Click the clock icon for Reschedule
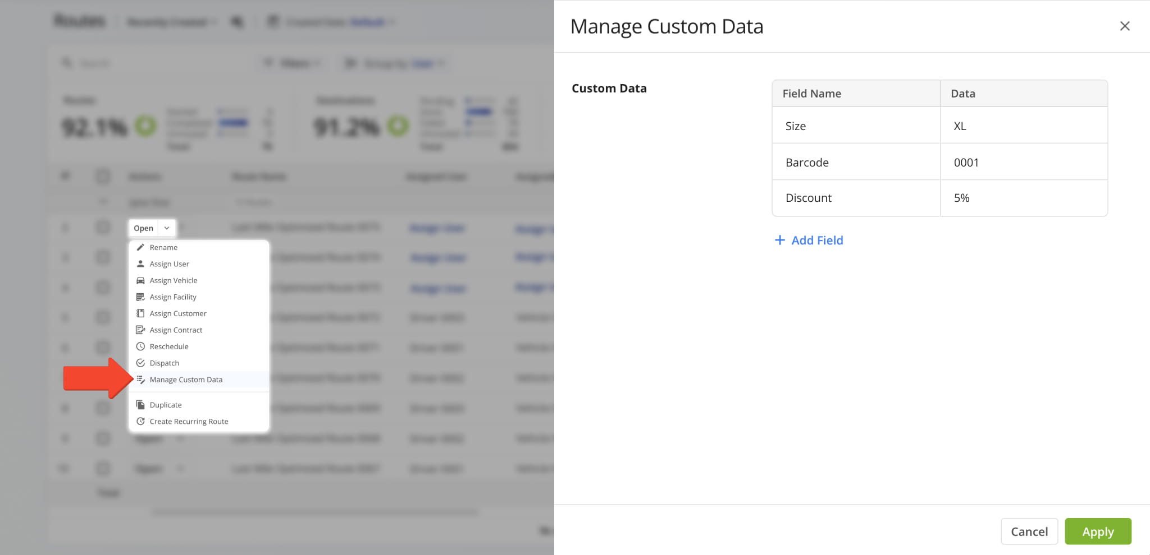The width and height of the screenshot is (1150, 555). pos(140,346)
